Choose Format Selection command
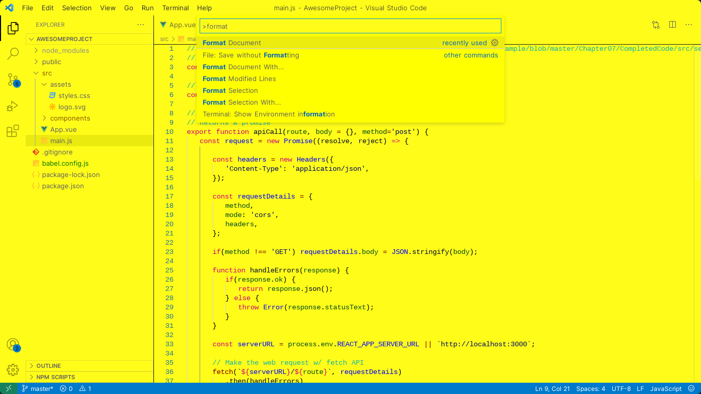This screenshot has height=394, width=701. tap(350, 90)
